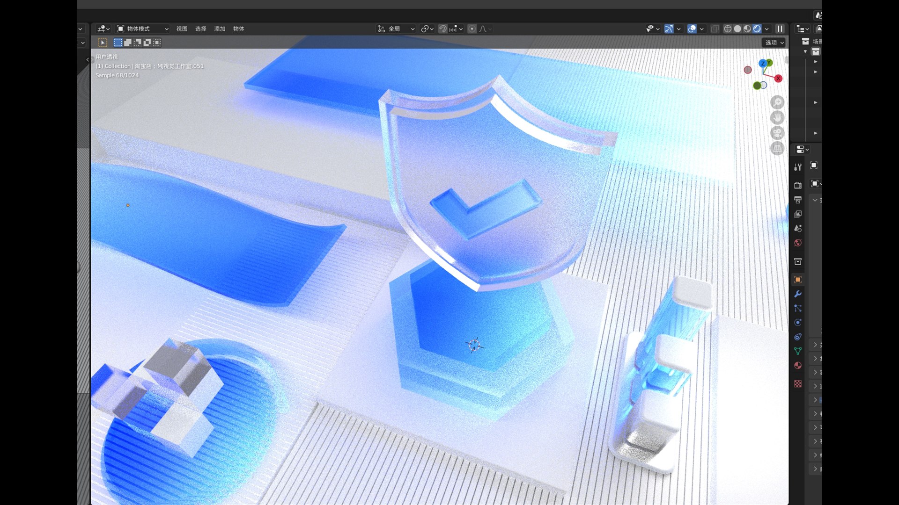Switch to material preview shading

[747, 29]
